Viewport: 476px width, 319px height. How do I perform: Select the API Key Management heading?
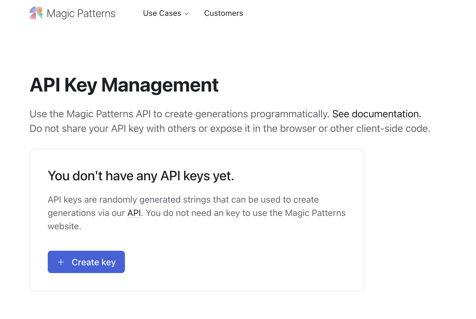coord(124,85)
